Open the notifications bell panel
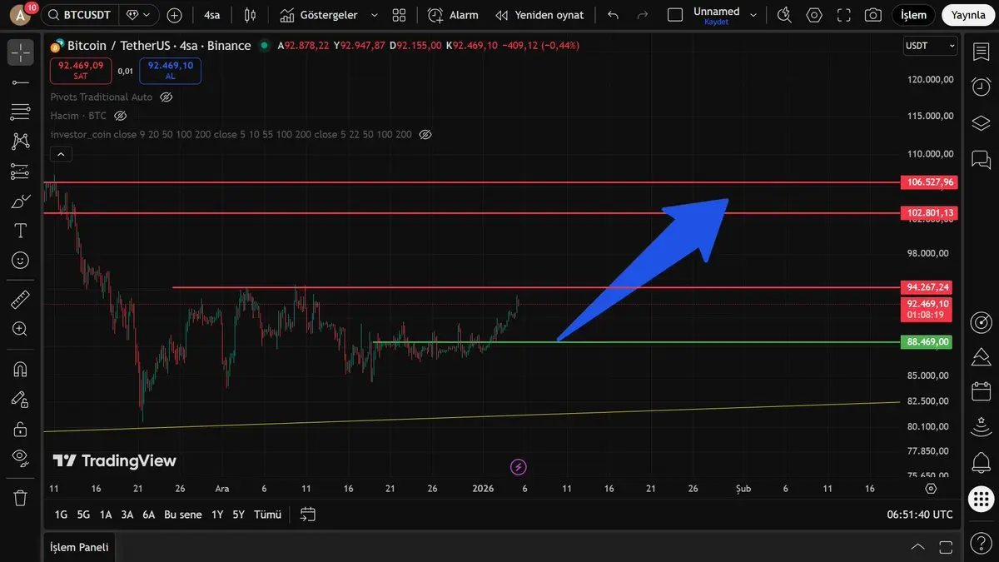The height and width of the screenshot is (562, 999). pyautogui.click(x=981, y=462)
